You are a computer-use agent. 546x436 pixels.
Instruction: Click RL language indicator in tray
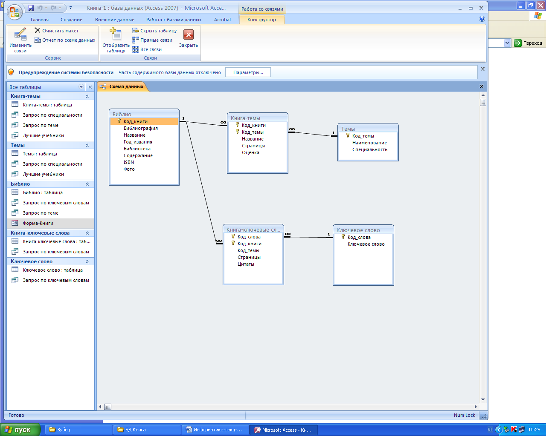[490, 430]
